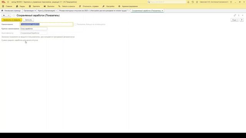Screen dimensions: 246x138
Task: Open history clock icon
Action: [x=193, y=2]
